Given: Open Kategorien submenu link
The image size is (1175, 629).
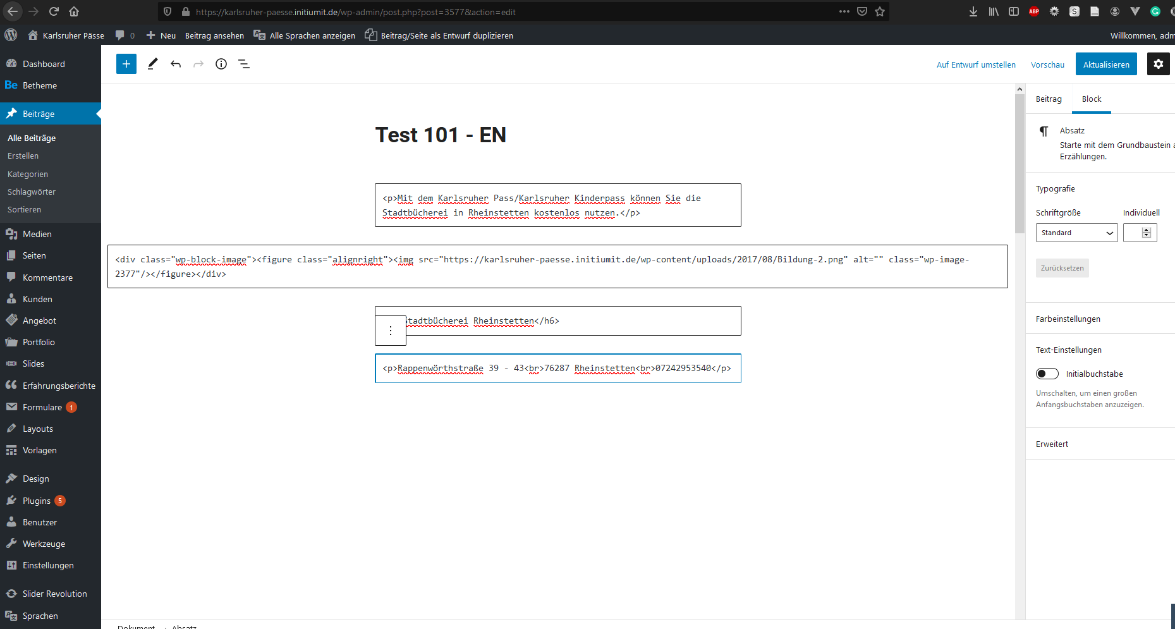Looking at the screenshot, I should (x=28, y=174).
